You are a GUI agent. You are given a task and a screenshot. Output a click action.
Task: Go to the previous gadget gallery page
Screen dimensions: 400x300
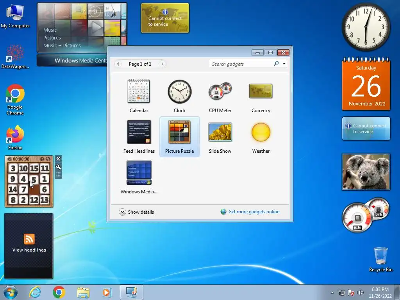(x=118, y=64)
